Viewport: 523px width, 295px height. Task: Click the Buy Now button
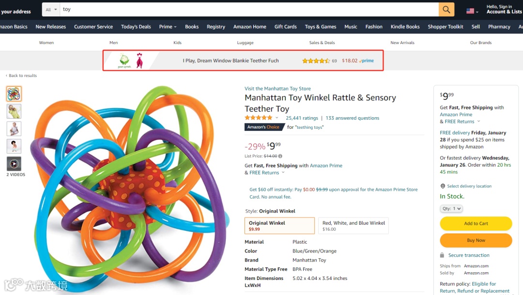tap(476, 240)
